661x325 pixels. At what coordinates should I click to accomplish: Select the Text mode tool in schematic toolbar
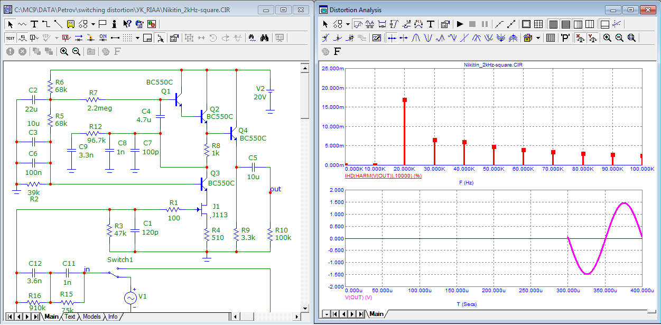(34, 24)
